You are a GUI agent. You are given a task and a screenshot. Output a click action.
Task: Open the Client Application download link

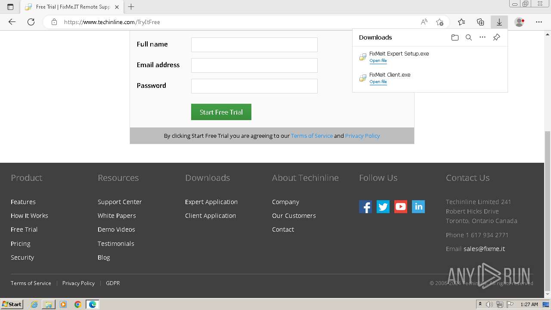(x=210, y=216)
